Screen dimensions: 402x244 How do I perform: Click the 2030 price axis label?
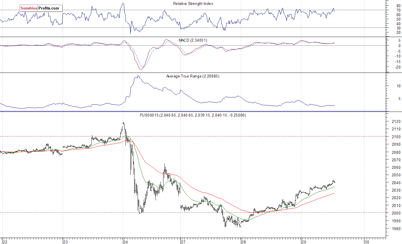[x=396, y=190]
